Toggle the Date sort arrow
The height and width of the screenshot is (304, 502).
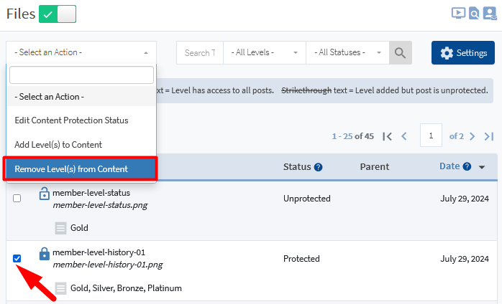pyautogui.click(x=482, y=167)
